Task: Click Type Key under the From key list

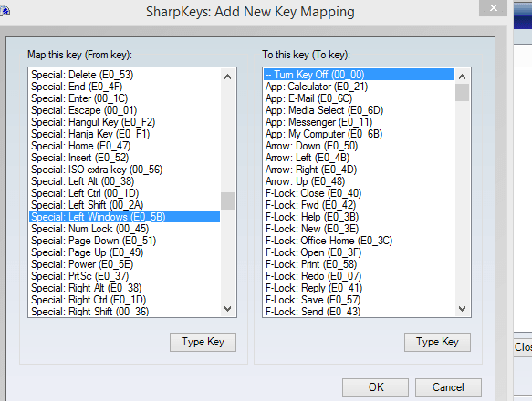Action: [x=203, y=342]
